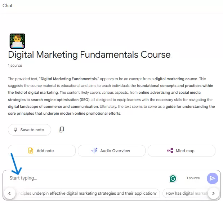This screenshot has height=203, width=223.
Task: Click the Save to note button
Action: pyautogui.click(x=30, y=130)
